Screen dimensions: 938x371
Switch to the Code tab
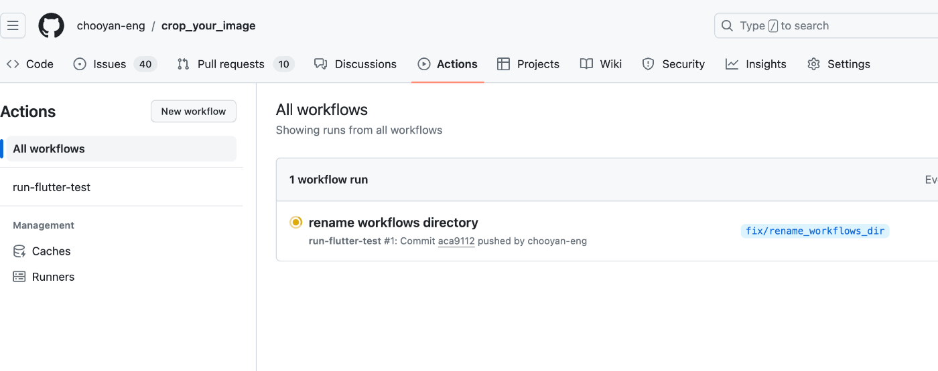(30, 64)
